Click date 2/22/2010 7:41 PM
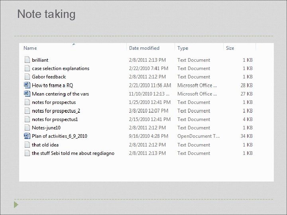Image resolution: width=287 pixels, height=215 pixels. [x=148, y=68]
